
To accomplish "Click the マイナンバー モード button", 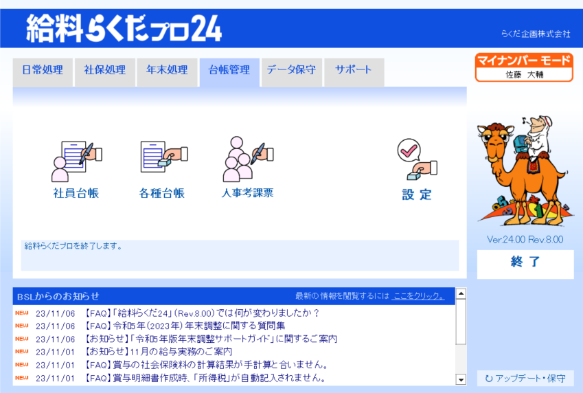I will tap(524, 67).
